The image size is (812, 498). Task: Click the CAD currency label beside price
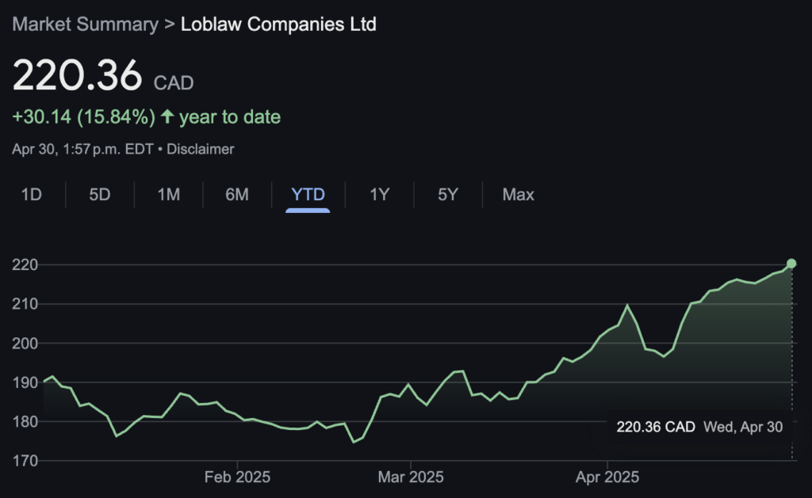pos(174,83)
